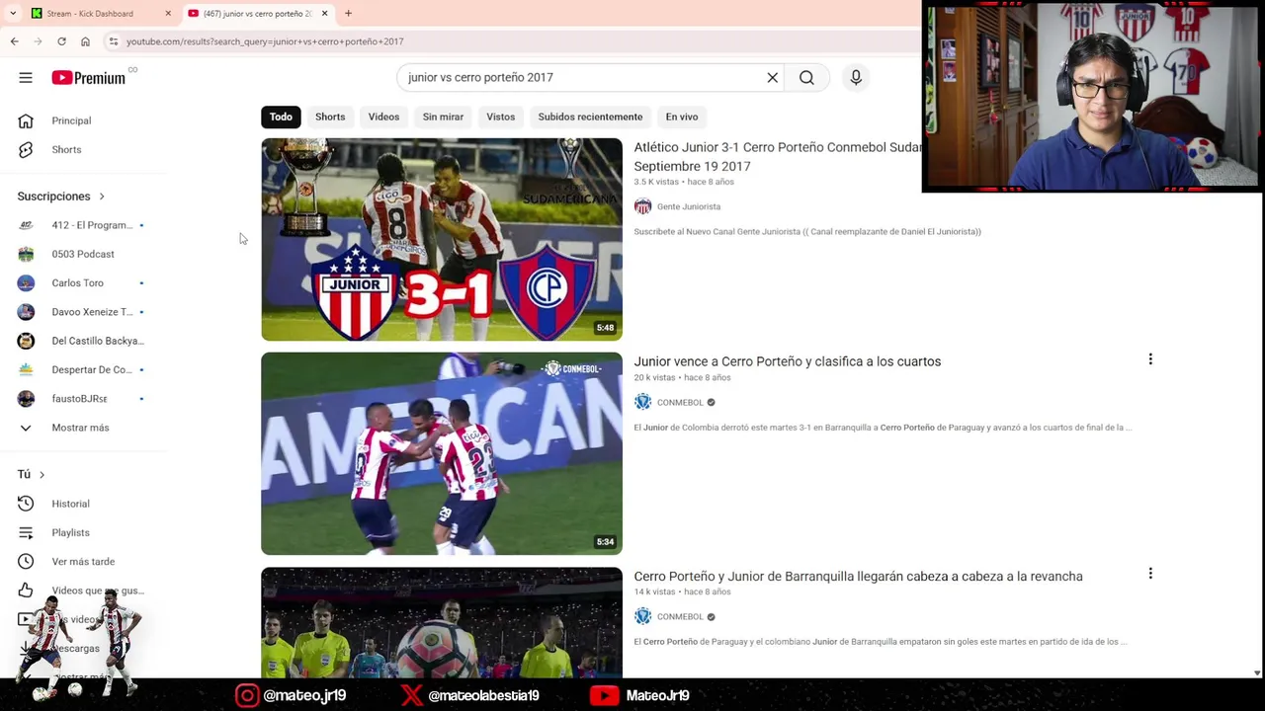Click the scrollbar down arrow
This screenshot has height=711, width=1265.
tap(1257, 672)
